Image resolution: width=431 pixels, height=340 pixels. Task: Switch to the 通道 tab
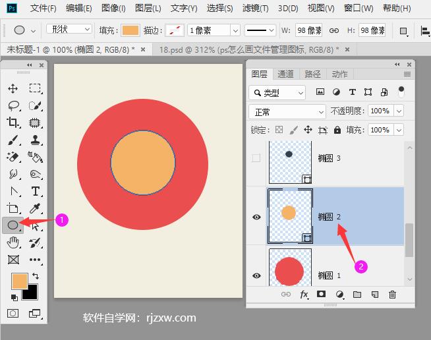(x=285, y=74)
